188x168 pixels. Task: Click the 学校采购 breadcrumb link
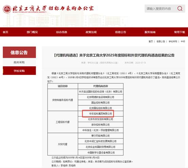click(x=173, y=41)
